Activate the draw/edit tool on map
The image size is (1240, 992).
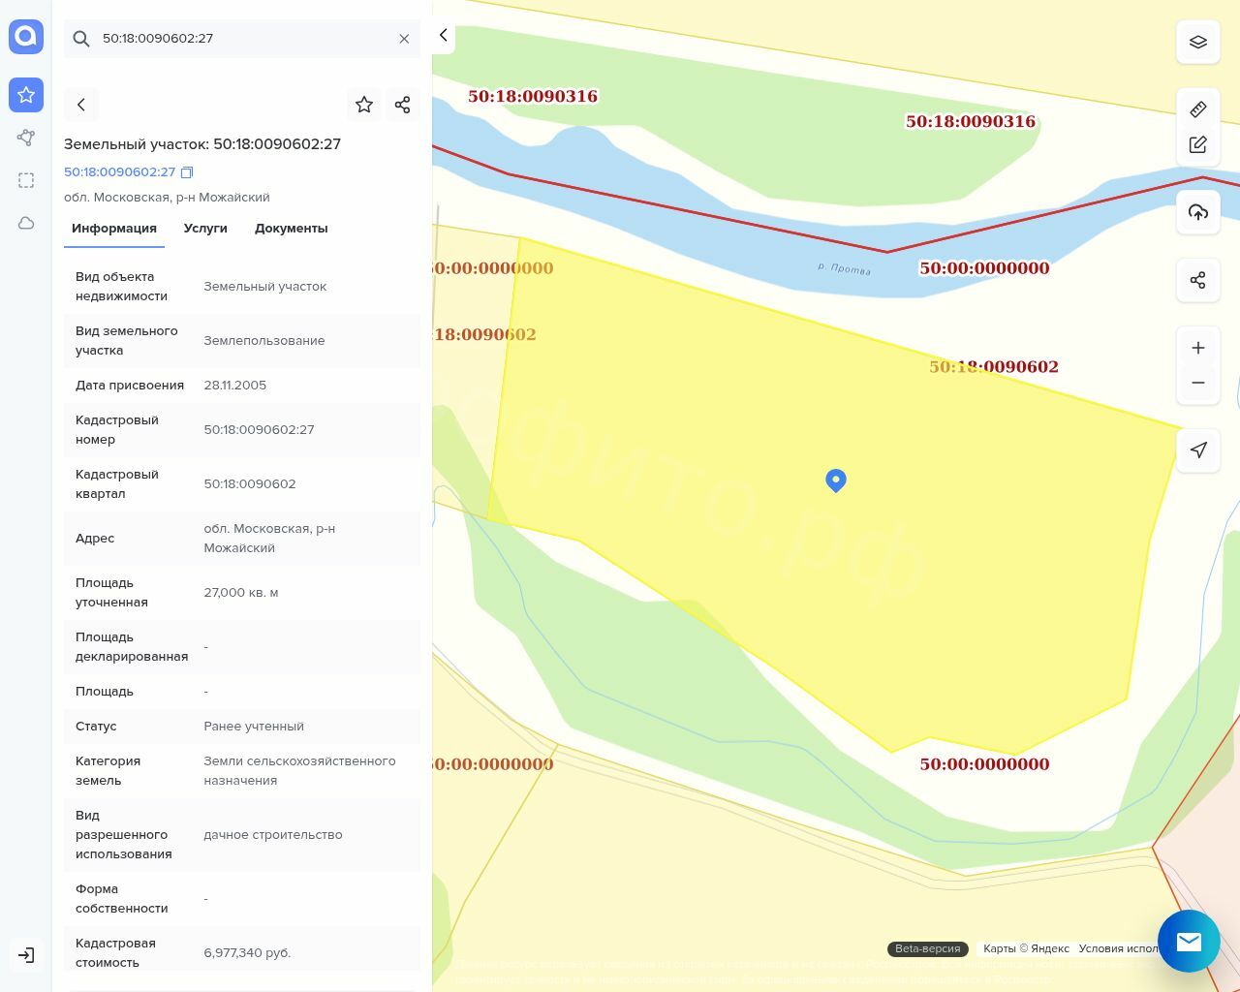pyautogui.click(x=1197, y=144)
